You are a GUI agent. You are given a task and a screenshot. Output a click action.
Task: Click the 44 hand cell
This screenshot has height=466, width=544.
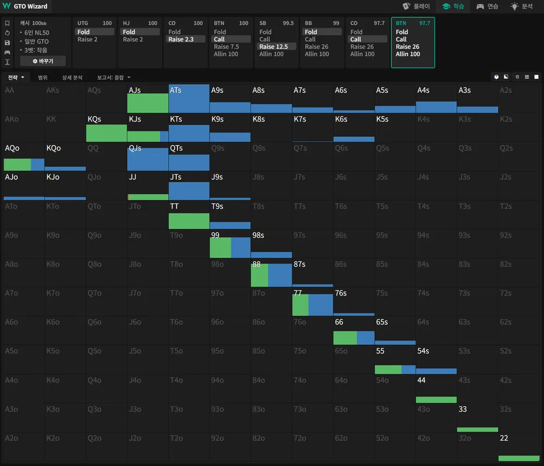(436, 389)
